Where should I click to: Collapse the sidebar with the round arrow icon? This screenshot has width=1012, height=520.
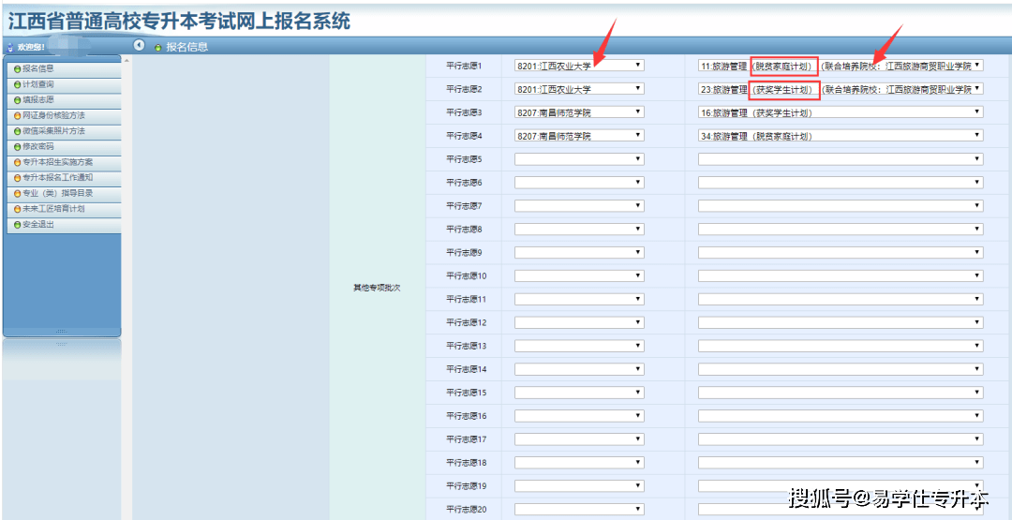138,45
